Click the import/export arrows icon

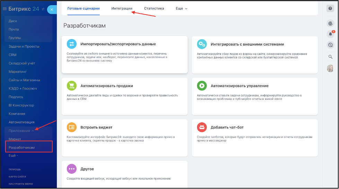point(72,44)
